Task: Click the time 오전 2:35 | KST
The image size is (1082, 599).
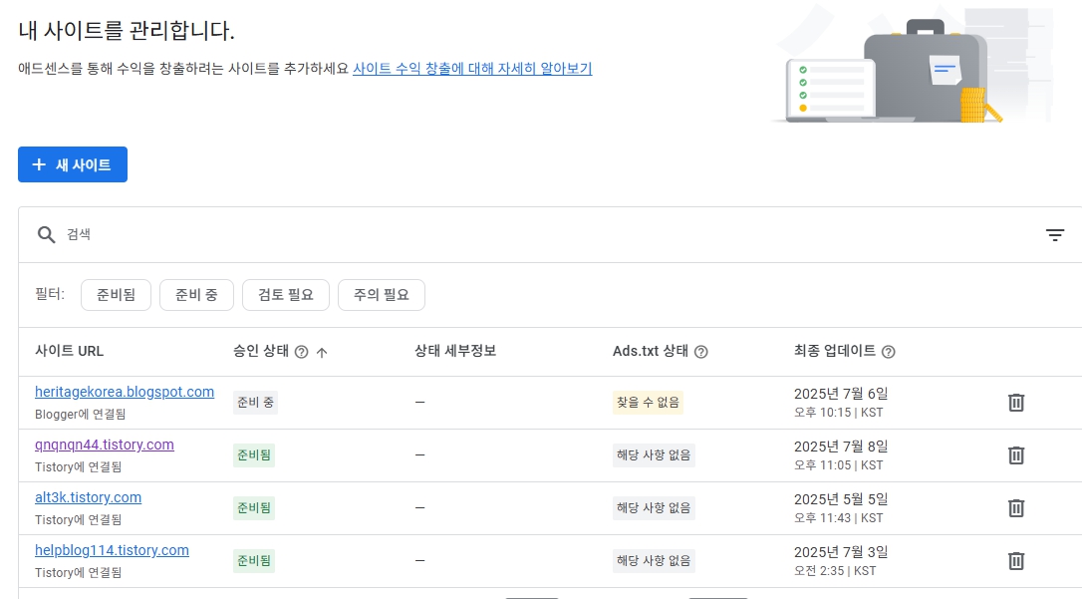Action: click(835, 571)
